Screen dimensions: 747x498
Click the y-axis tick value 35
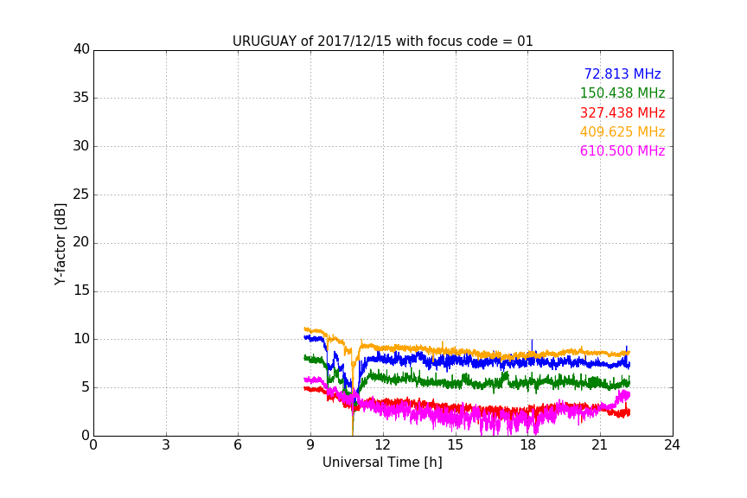click(x=81, y=98)
